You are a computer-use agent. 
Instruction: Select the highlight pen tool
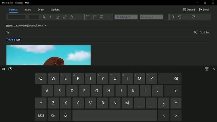(64, 17)
